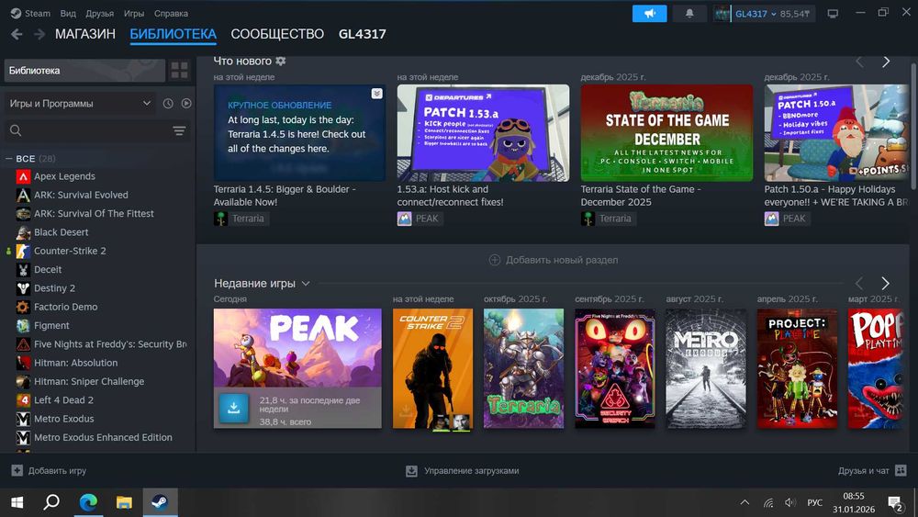Open system volume speaker icon

(789, 502)
